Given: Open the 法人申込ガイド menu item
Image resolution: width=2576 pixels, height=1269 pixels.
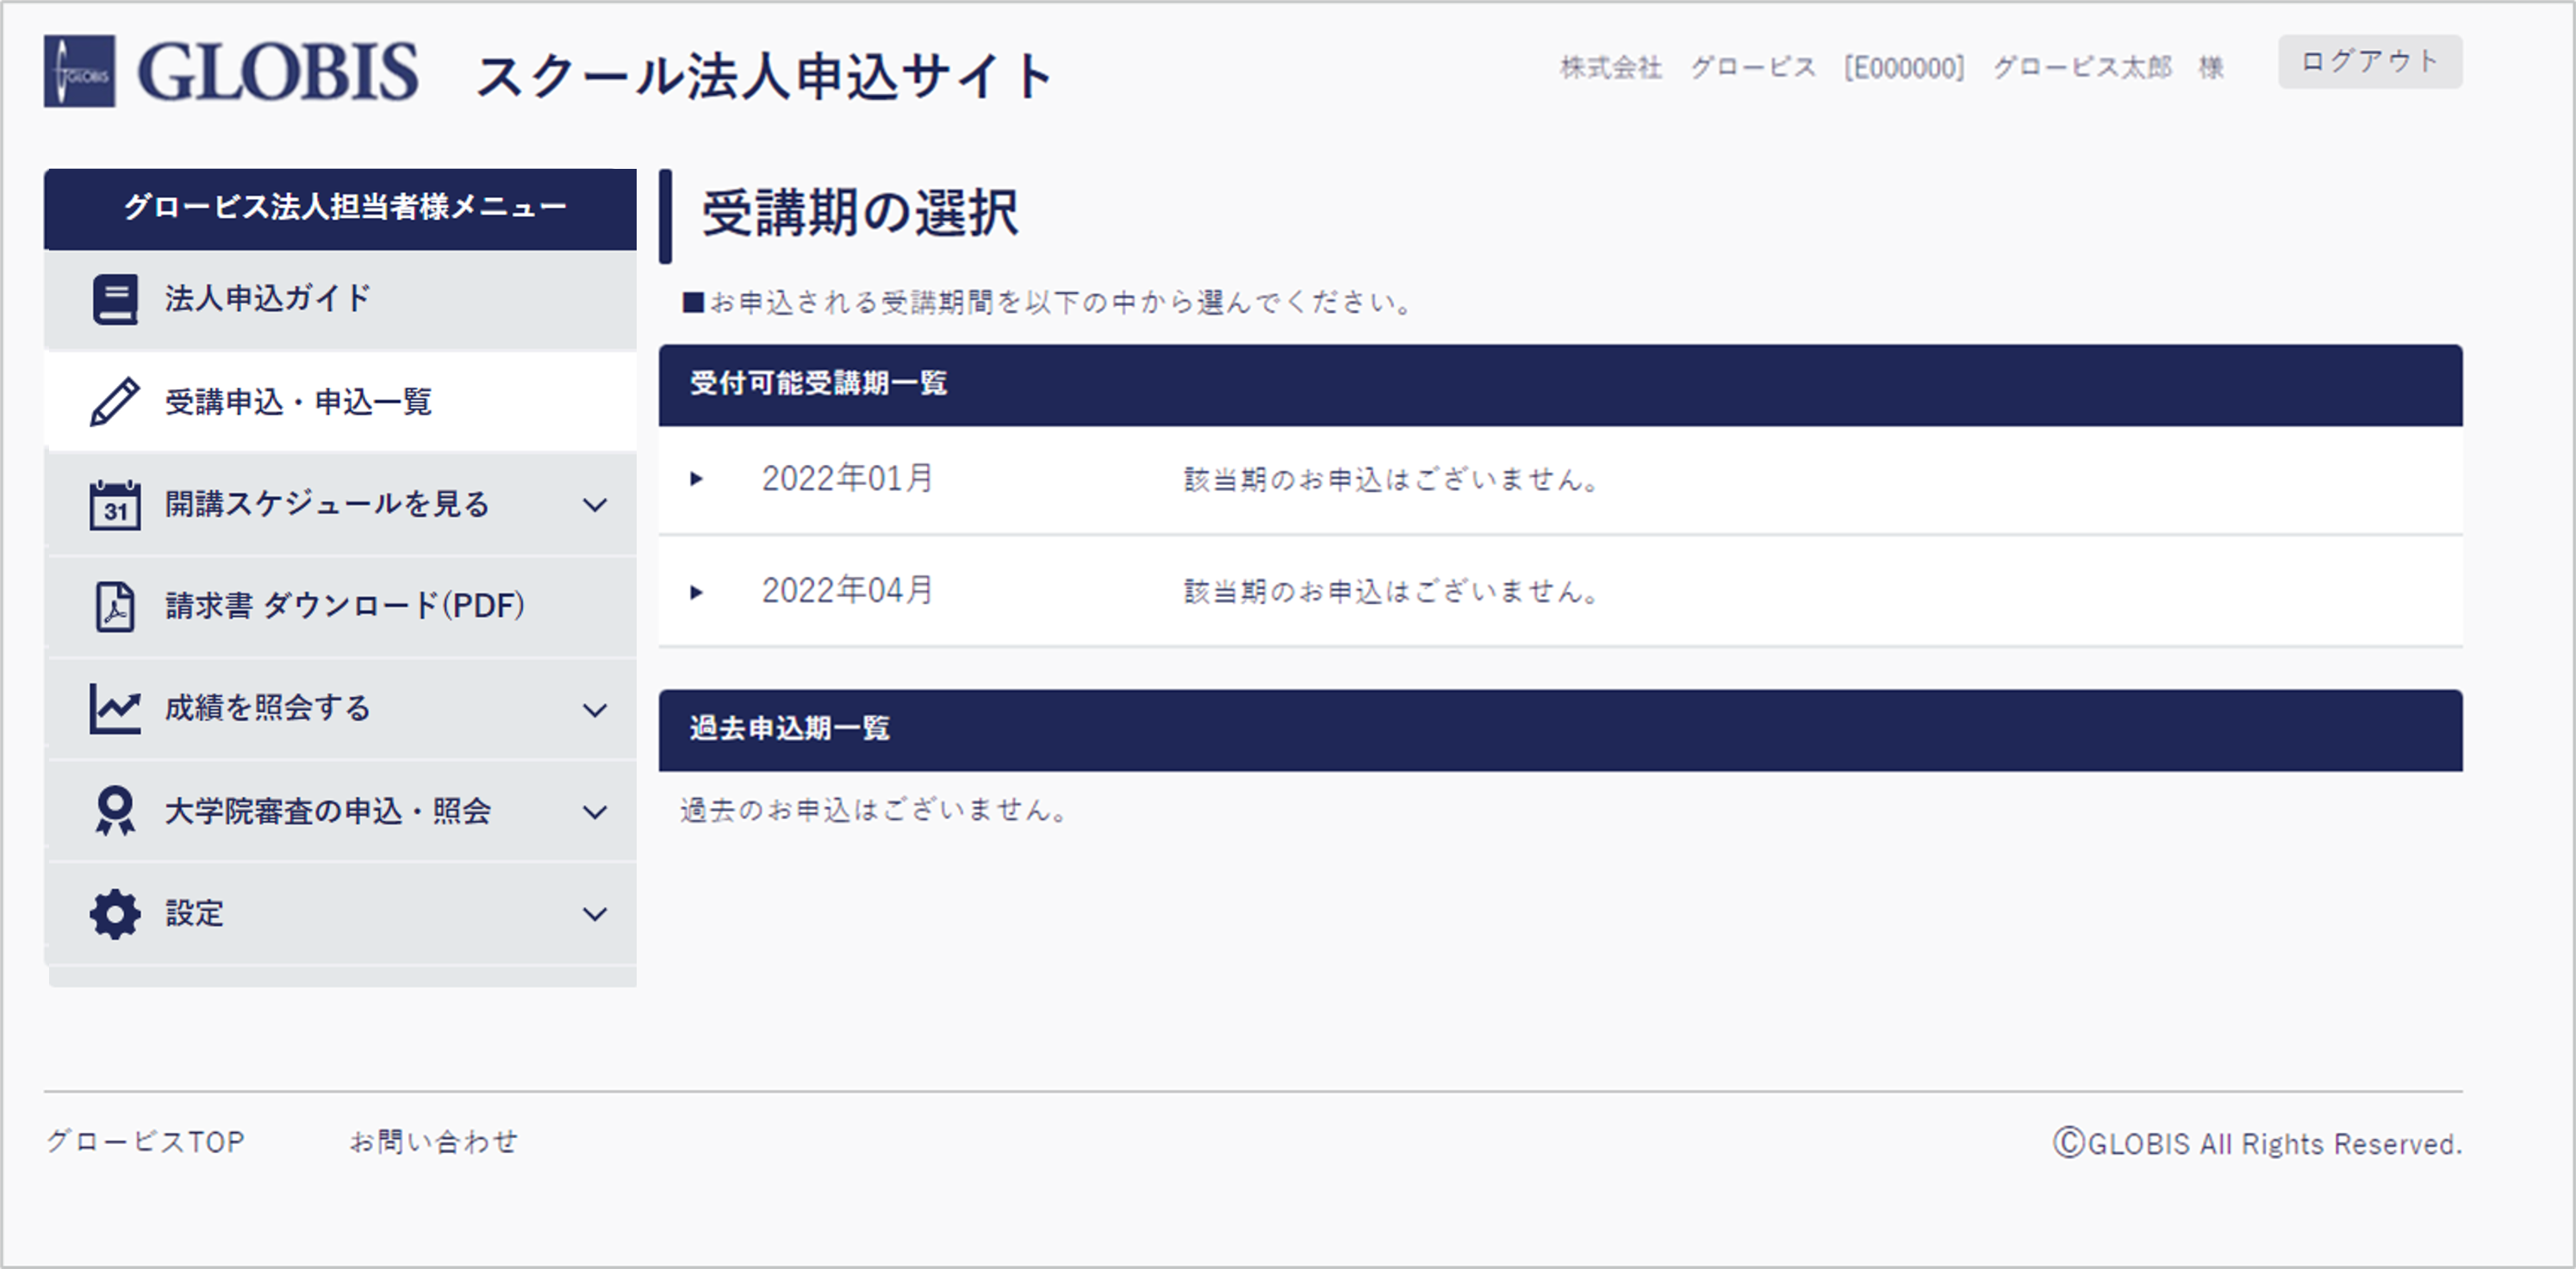Looking at the screenshot, I should point(340,299).
